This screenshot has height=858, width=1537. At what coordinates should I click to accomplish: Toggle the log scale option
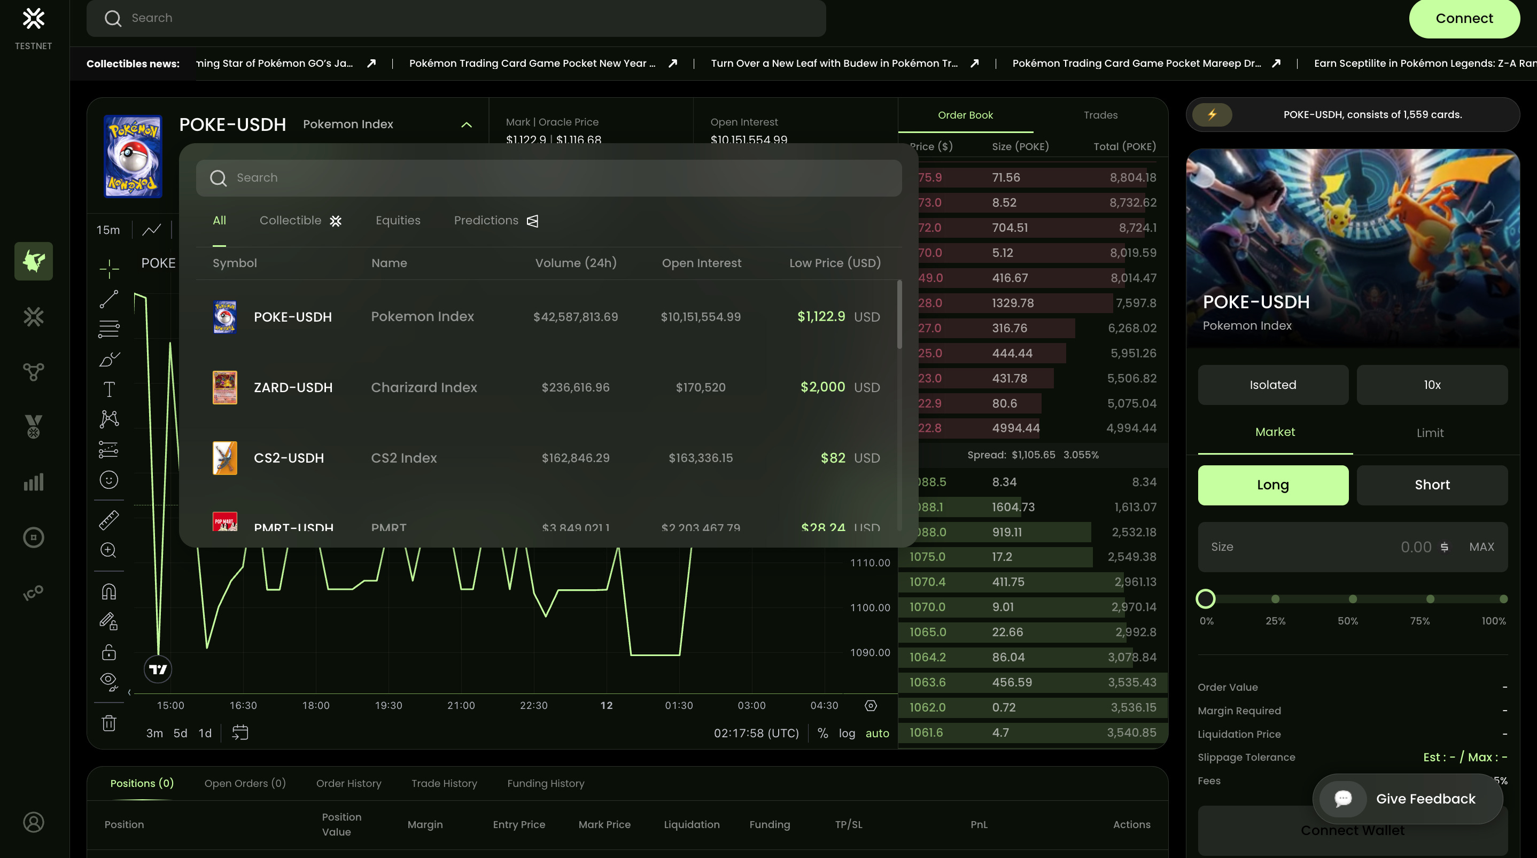click(847, 734)
